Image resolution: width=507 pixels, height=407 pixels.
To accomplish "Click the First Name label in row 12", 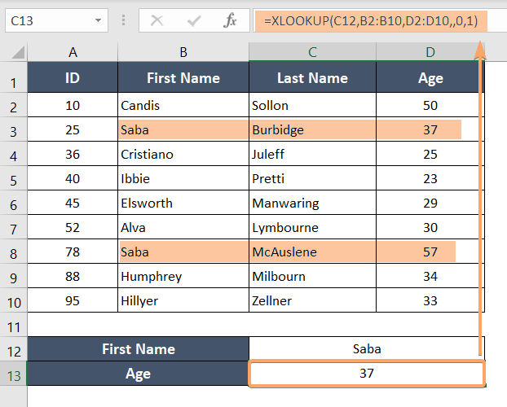I will (139, 349).
